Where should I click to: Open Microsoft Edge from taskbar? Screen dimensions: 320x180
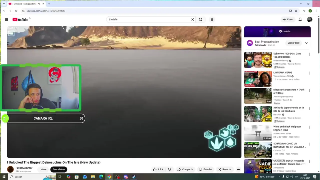coord(101,177)
